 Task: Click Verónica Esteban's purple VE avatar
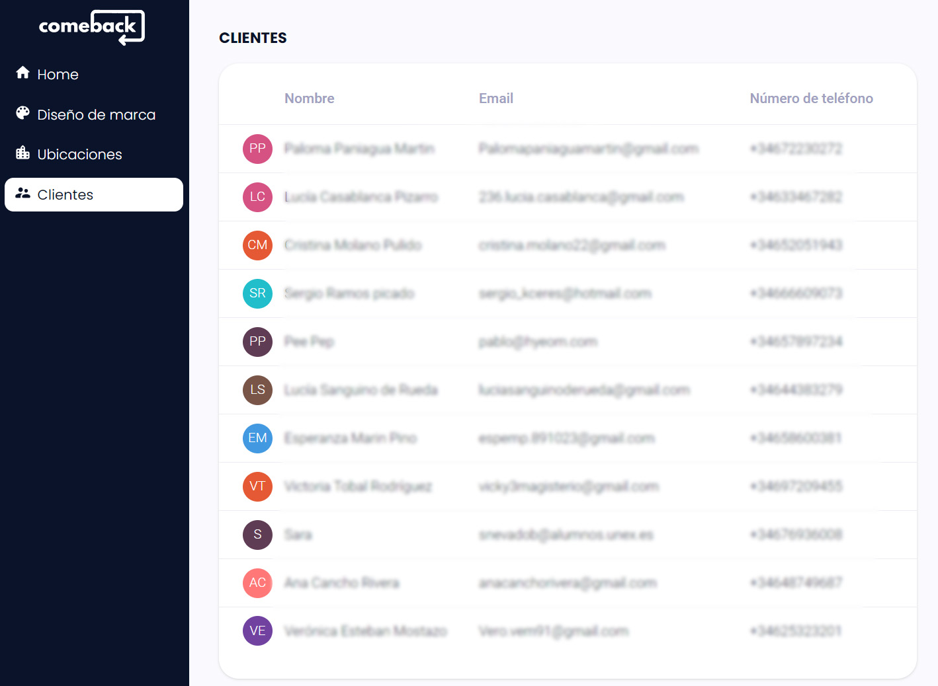pyautogui.click(x=257, y=630)
